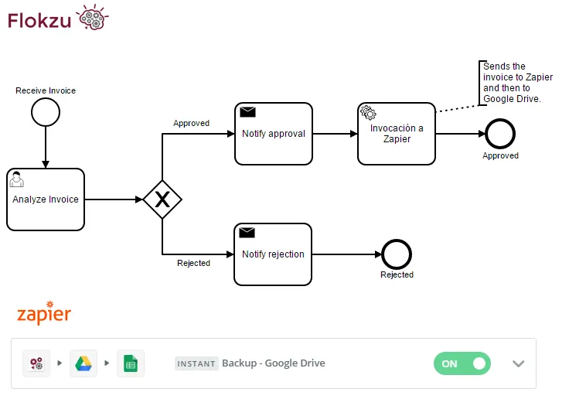Click the gear icon in Invocación a Zapier
The image size is (569, 399).
(x=368, y=113)
